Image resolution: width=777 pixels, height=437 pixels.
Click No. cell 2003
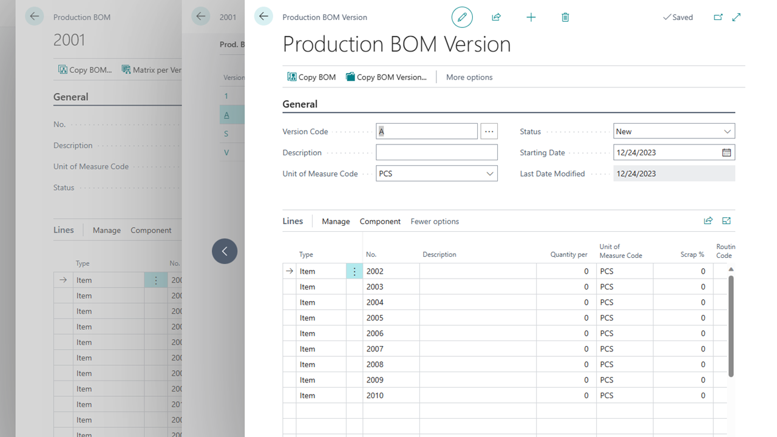pyautogui.click(x=391, y=286)
